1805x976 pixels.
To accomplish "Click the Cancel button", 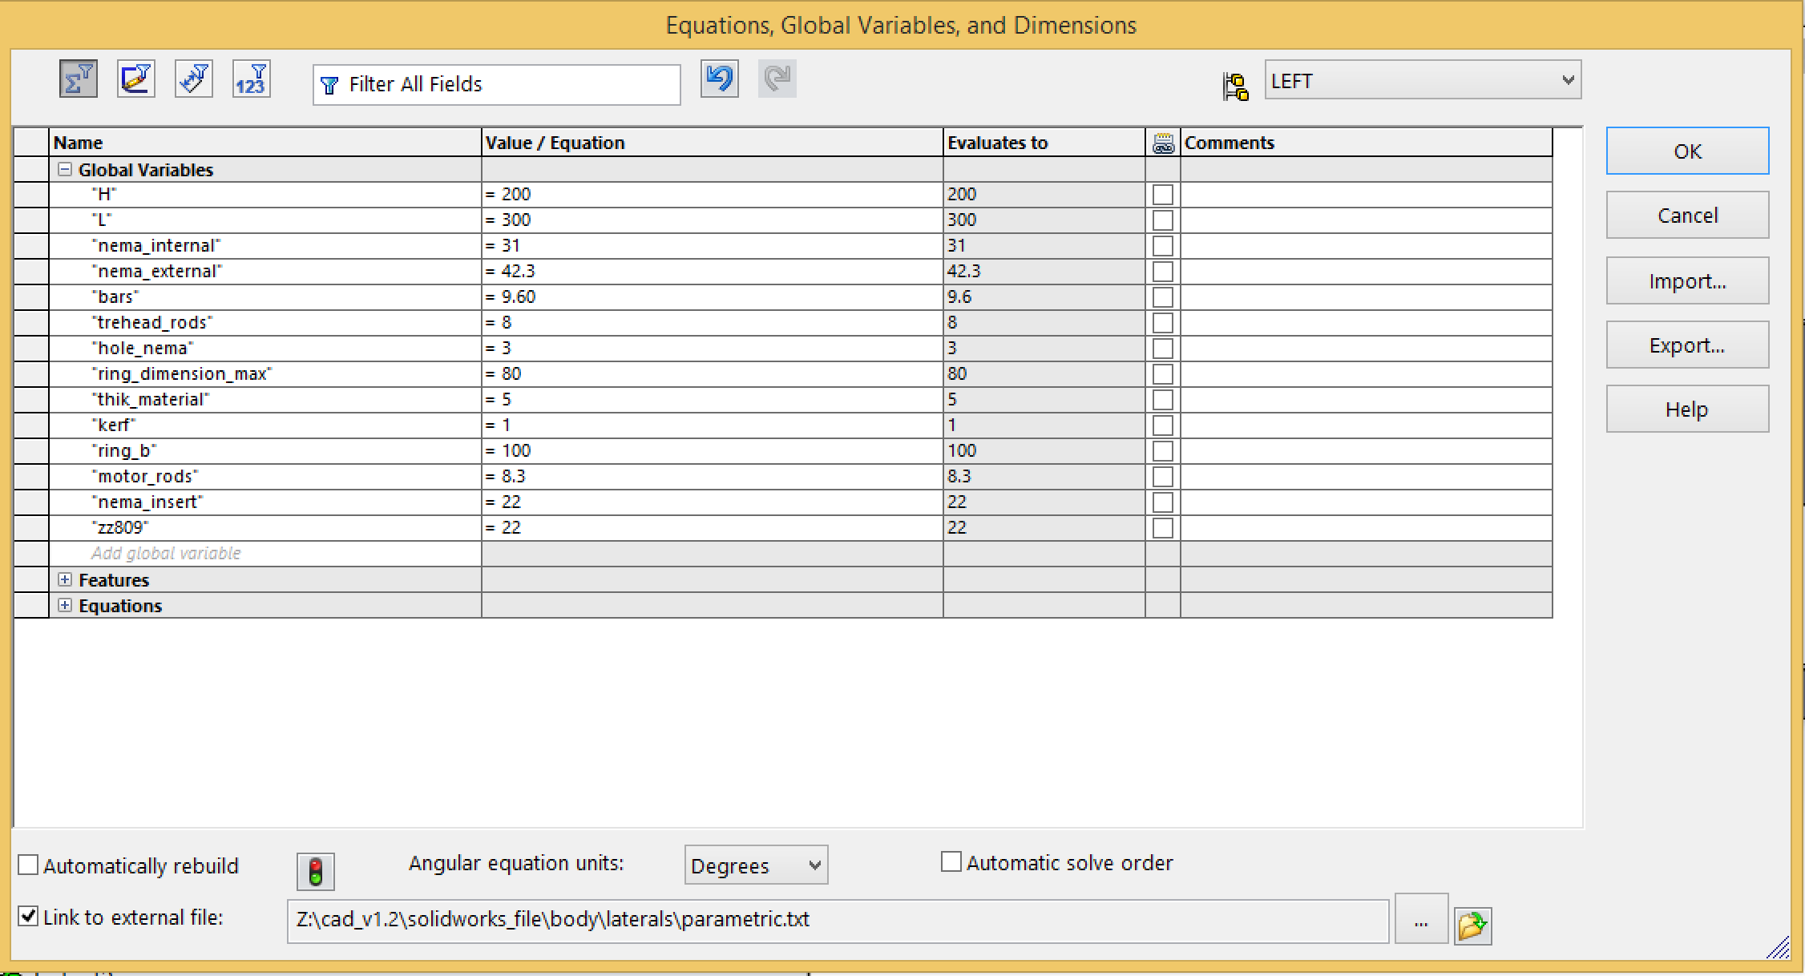I will 1687,215.
